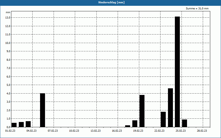Click the 0,6 mm bar on 02.02.23

pyautogui.click(x=21, y=124)
